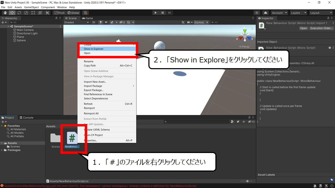This screenshot has height=188, width=335.
Task: Select Sphere in Hierarchy
Action: pyautogui.click(x=21, y=40)
